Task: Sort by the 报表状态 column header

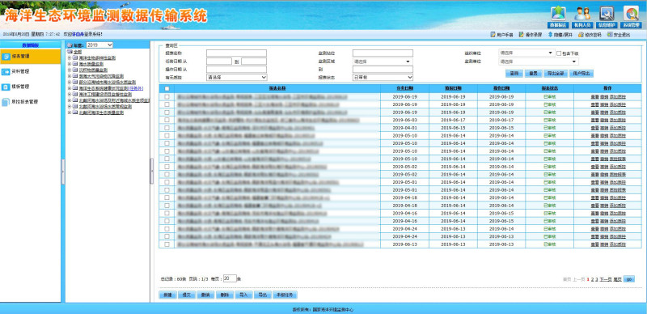Action: pos(550,88)
